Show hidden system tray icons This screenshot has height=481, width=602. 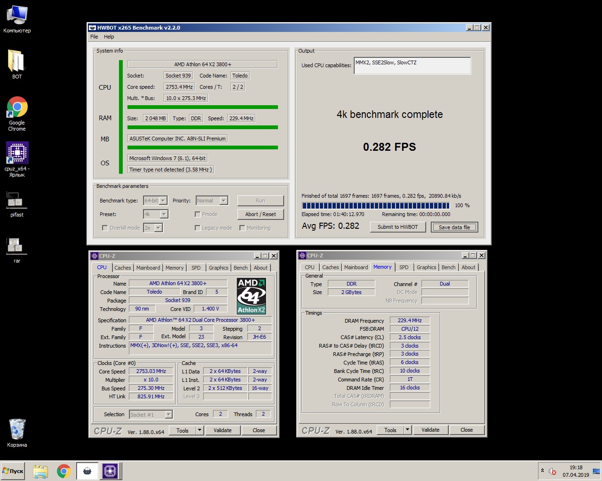coord(542,471)
